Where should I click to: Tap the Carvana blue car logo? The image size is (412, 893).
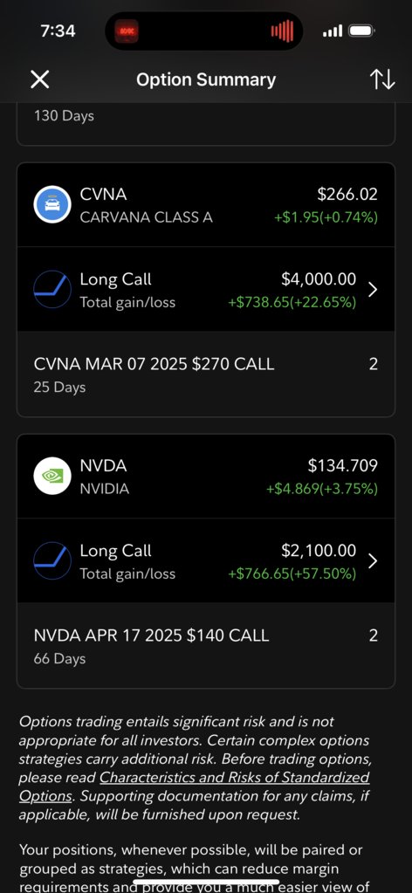pos(52,204)
